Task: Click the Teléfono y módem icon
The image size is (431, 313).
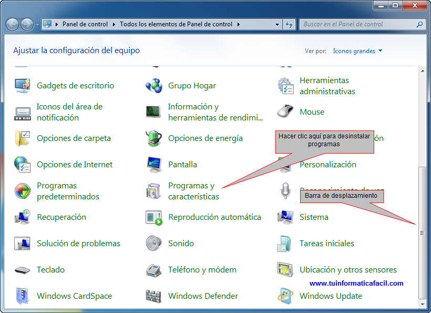Action: pyautogui.click(x=153, y=270)
